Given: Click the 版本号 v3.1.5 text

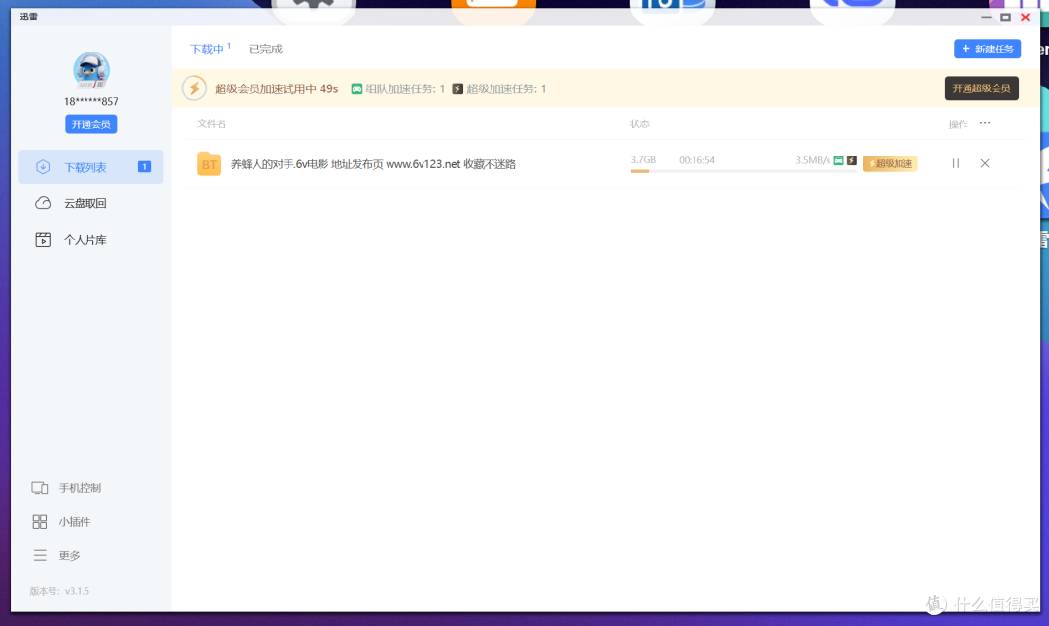Looking at the screenshot, I should (59, 591).
